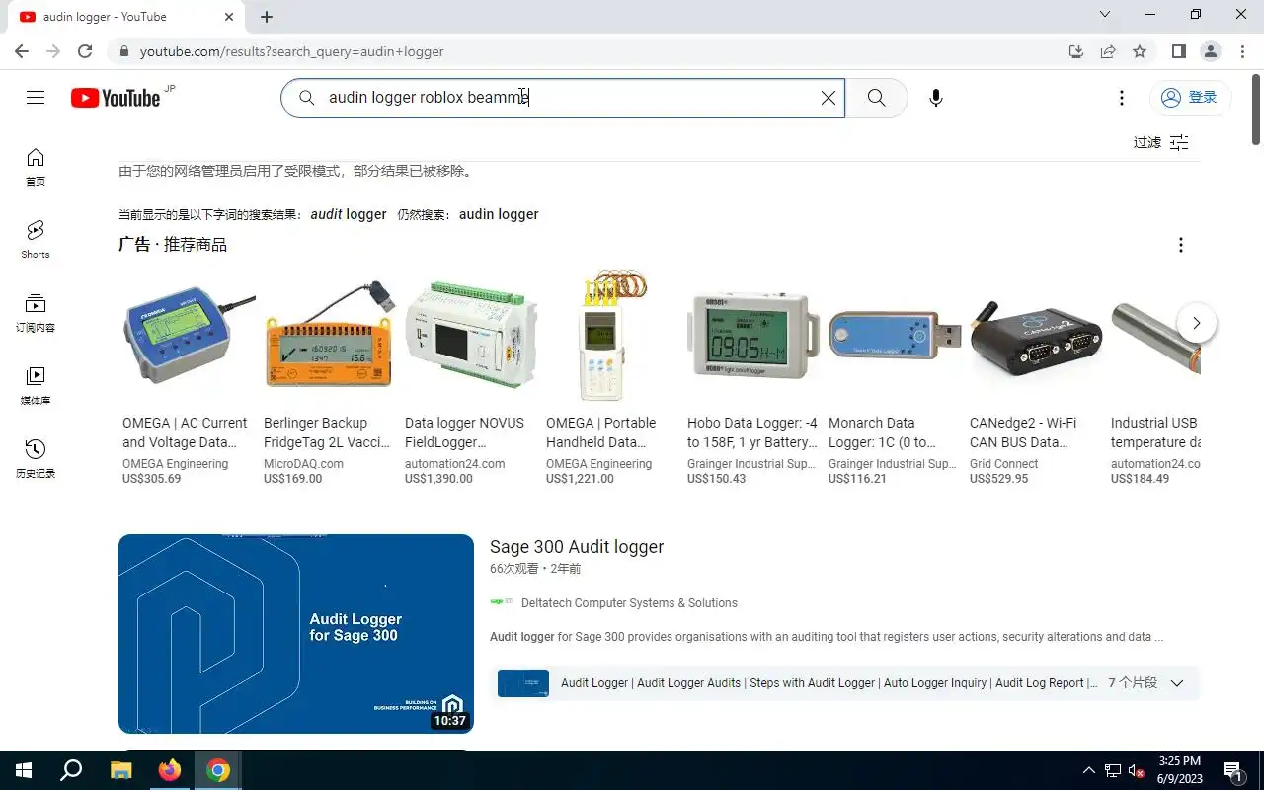Click the MicroDAQ.com seller text
This screenshot has height=790, width=1264.
(303, 464)
